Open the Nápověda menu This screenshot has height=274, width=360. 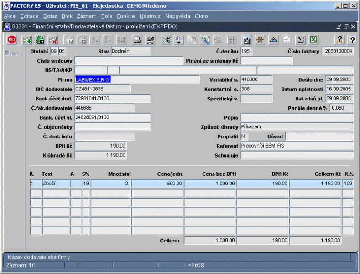click(x=177, y=16)
